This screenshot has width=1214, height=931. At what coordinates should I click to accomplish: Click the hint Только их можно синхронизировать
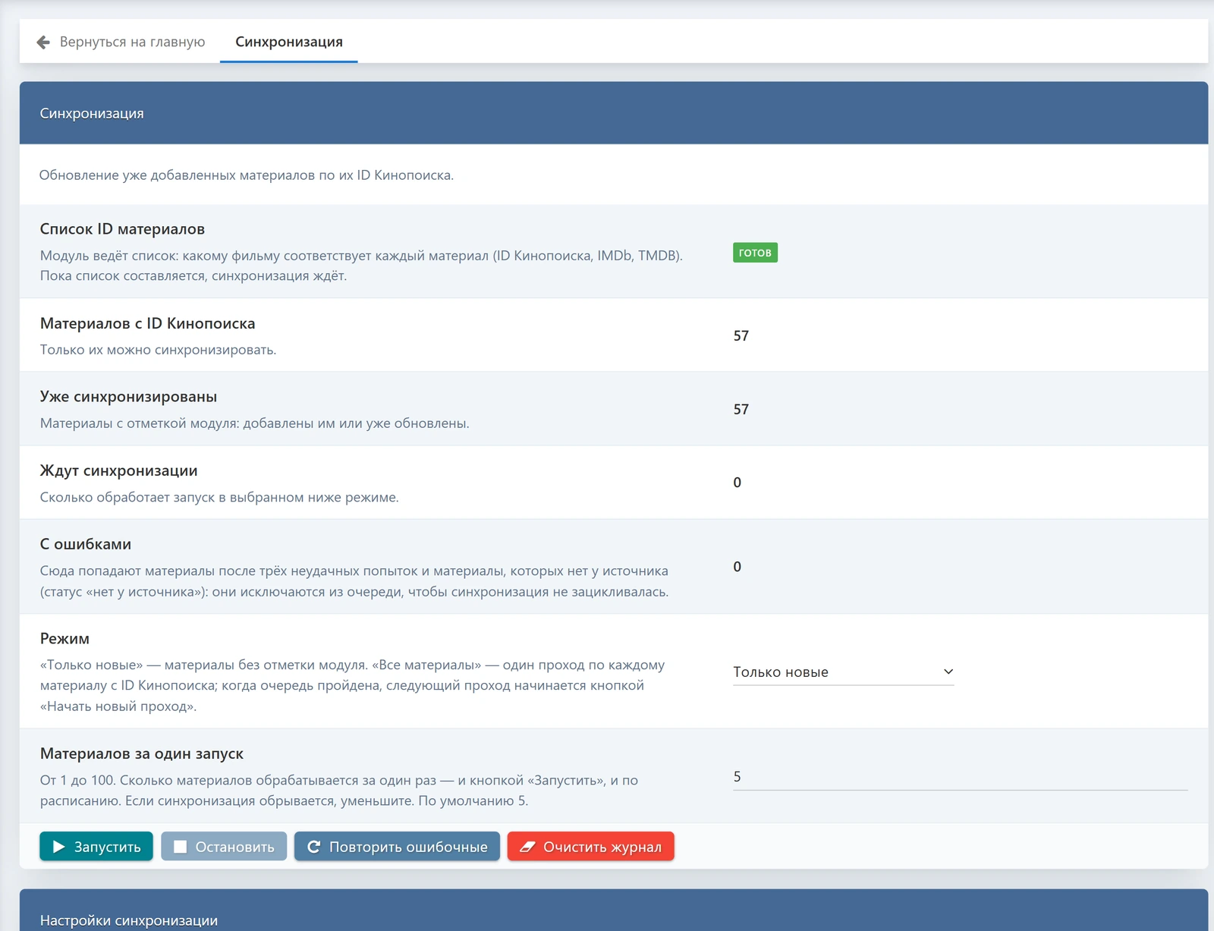(x=158, y=350)
